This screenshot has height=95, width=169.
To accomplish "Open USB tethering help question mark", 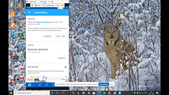I will pyautogui.click(x=65, y=67).
